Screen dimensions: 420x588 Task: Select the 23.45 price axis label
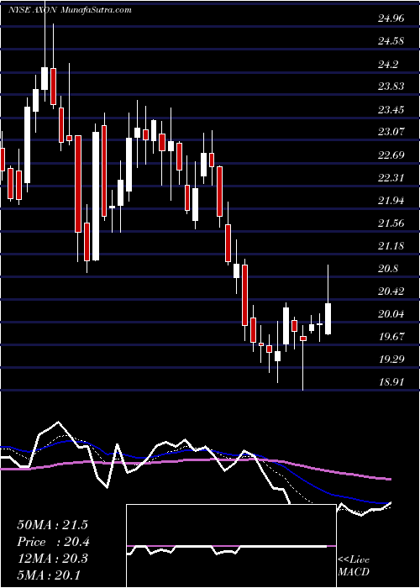[391, 109]
